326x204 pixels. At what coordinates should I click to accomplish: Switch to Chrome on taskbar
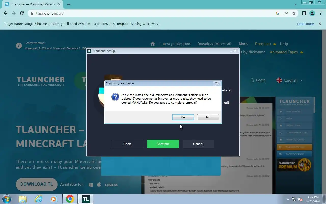coord(70,199)
